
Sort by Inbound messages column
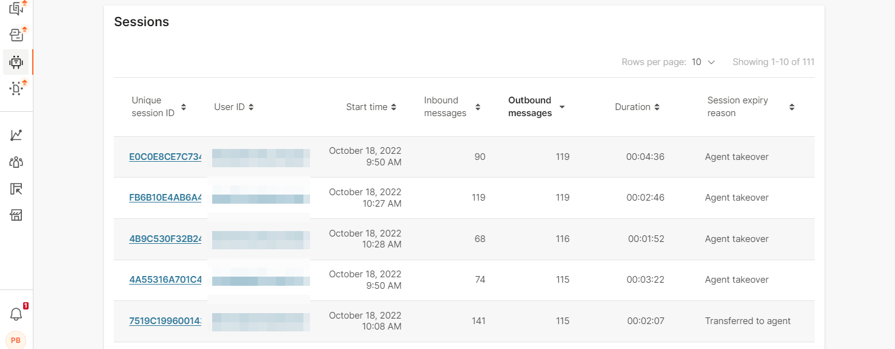click(477, 107)
